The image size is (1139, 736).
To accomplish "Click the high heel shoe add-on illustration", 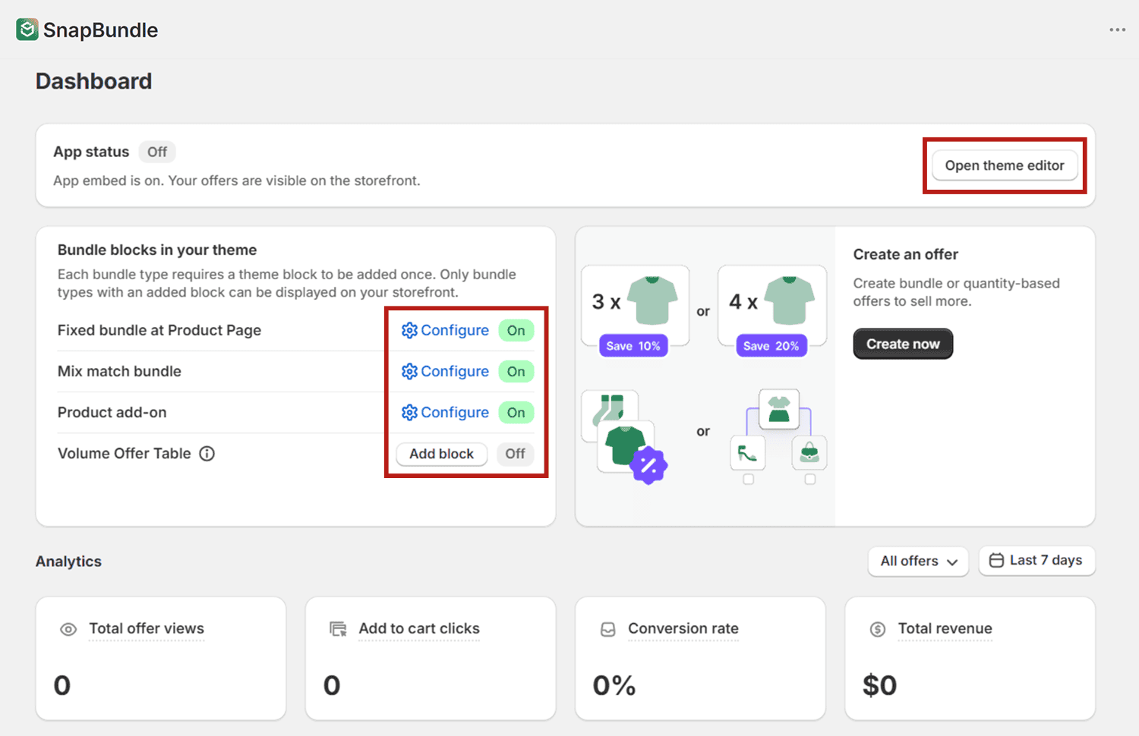I will point(748,454).
